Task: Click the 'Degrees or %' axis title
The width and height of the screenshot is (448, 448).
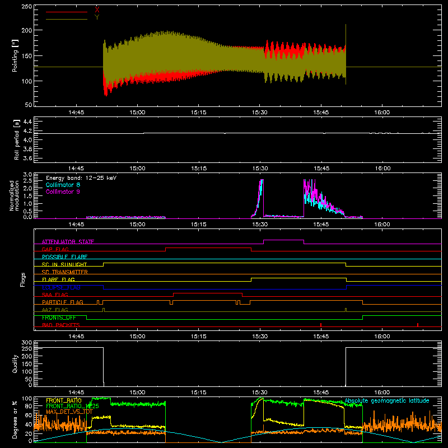Action: 15,419
